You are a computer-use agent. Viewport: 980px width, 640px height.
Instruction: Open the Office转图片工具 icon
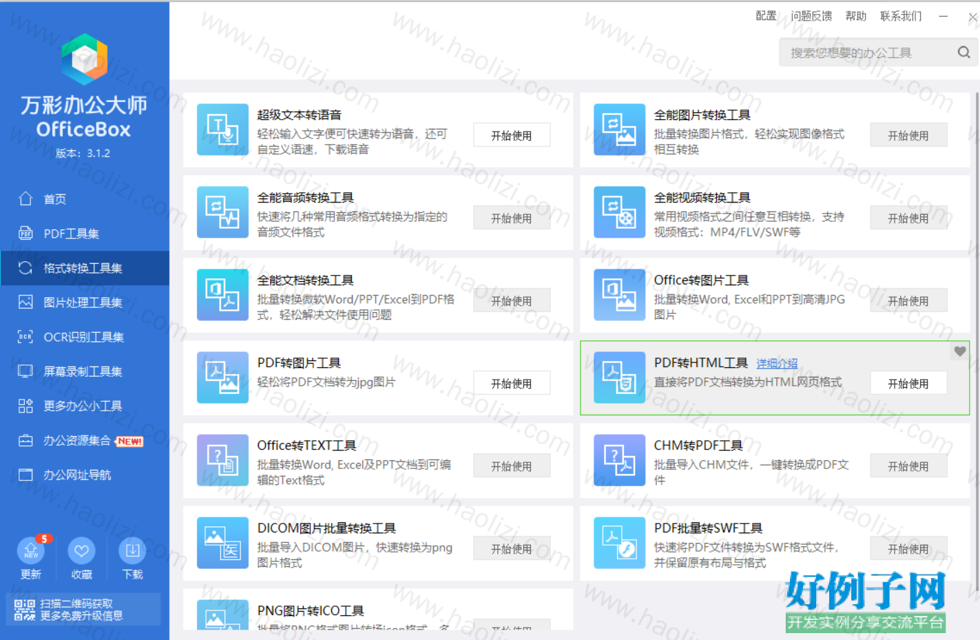pyautogui.click(x=619, y=295)
